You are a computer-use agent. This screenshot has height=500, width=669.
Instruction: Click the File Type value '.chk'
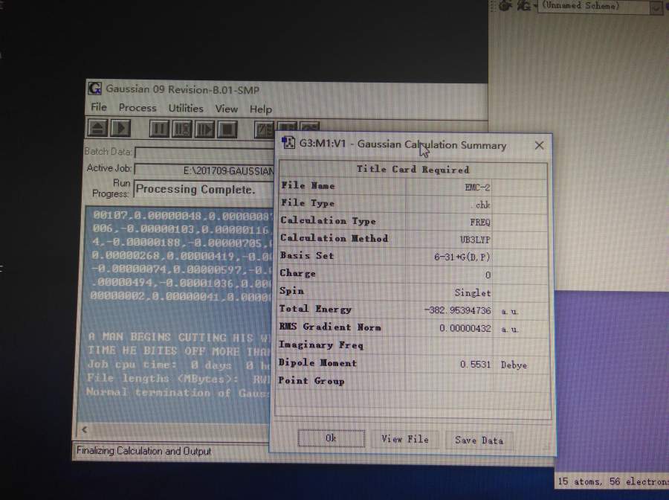pos(482,205)
